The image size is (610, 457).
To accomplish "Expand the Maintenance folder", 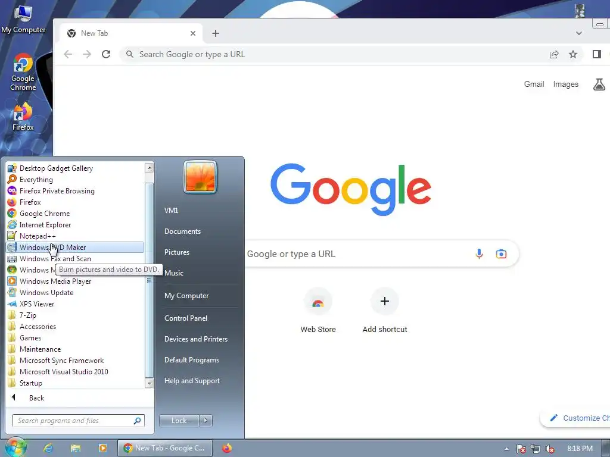I will coord(75,349).
